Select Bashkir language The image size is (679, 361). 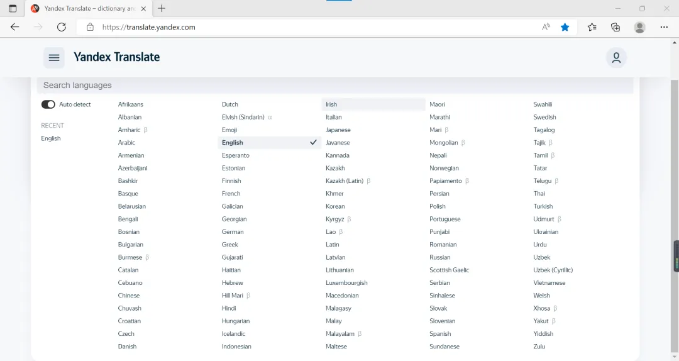(128, 181)
